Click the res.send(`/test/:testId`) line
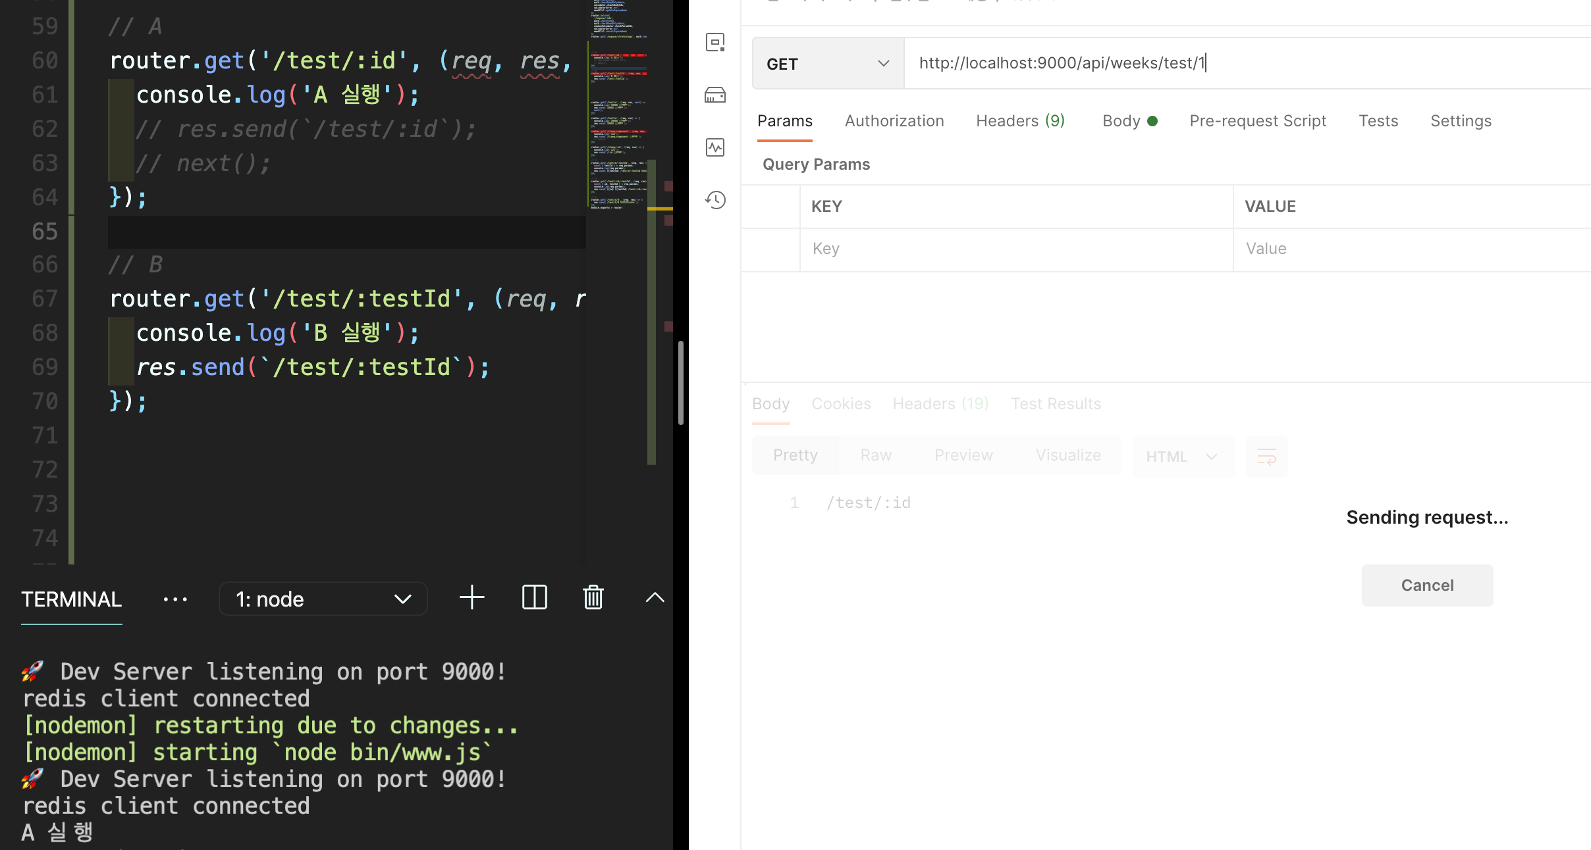 (x=313, y=367)
